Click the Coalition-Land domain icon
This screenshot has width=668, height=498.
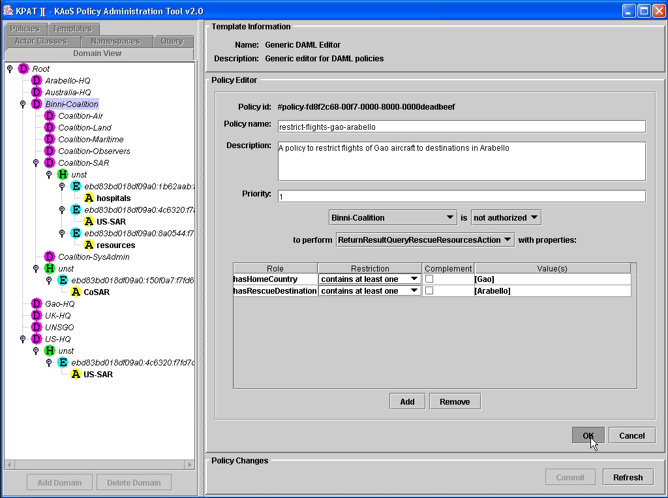(50, 127)
